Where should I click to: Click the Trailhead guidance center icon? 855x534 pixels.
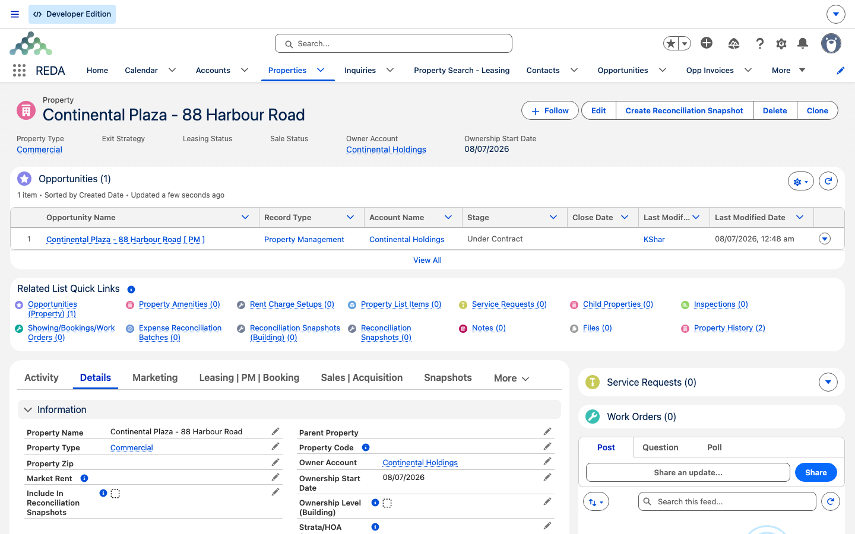734,43
